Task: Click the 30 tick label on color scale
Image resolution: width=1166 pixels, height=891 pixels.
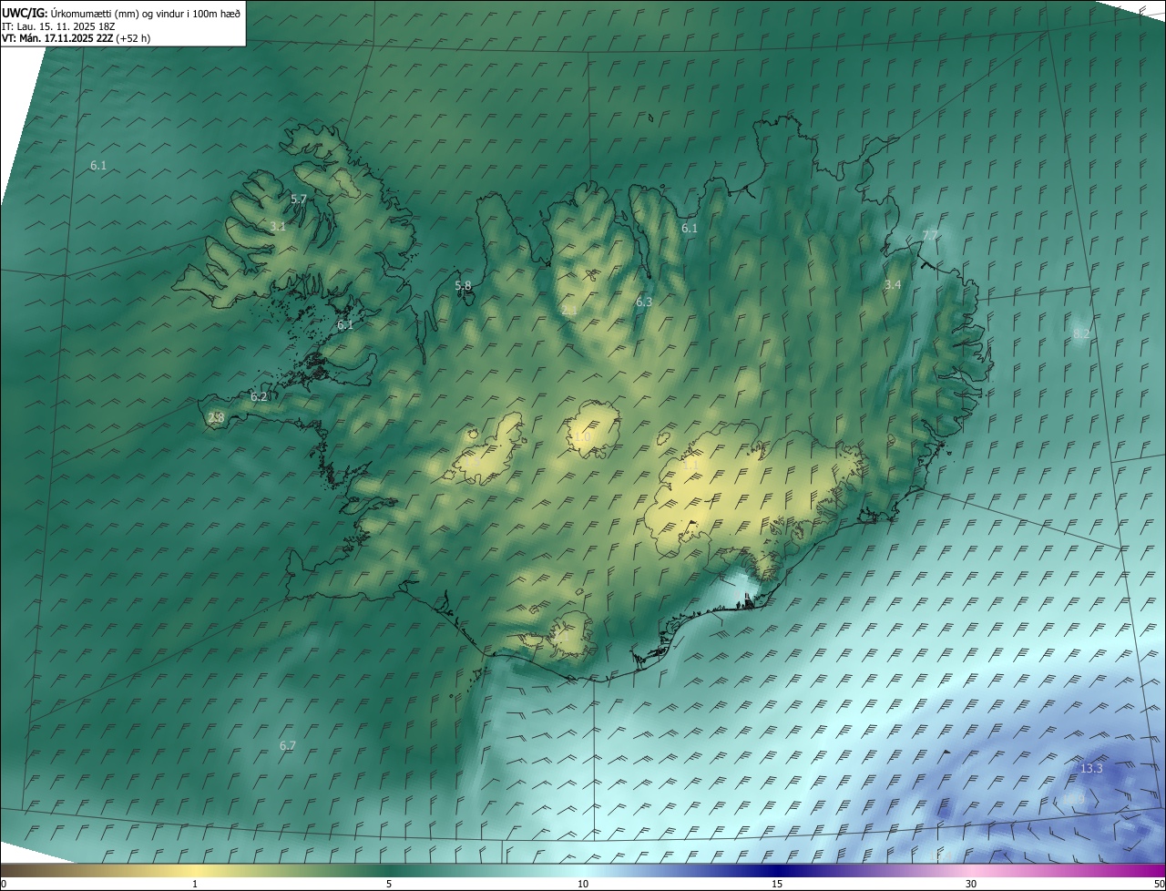Action: tap(971, 884)
